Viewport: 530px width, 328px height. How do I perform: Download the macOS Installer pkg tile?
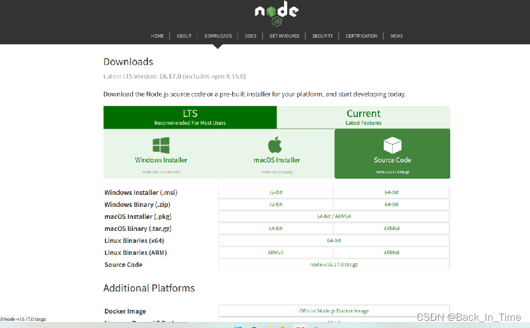click(277, 154)
